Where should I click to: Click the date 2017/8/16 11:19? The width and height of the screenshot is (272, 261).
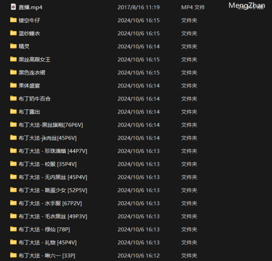point(139,7)
